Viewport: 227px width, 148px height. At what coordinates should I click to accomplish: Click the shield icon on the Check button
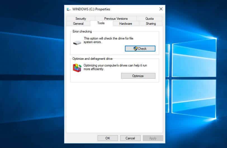click(x=136, y=49)
